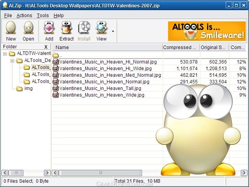This screenshot has width=249, height=187.
Task: Click the grayed Install toolbar icon
Action: tap(84, 27)
